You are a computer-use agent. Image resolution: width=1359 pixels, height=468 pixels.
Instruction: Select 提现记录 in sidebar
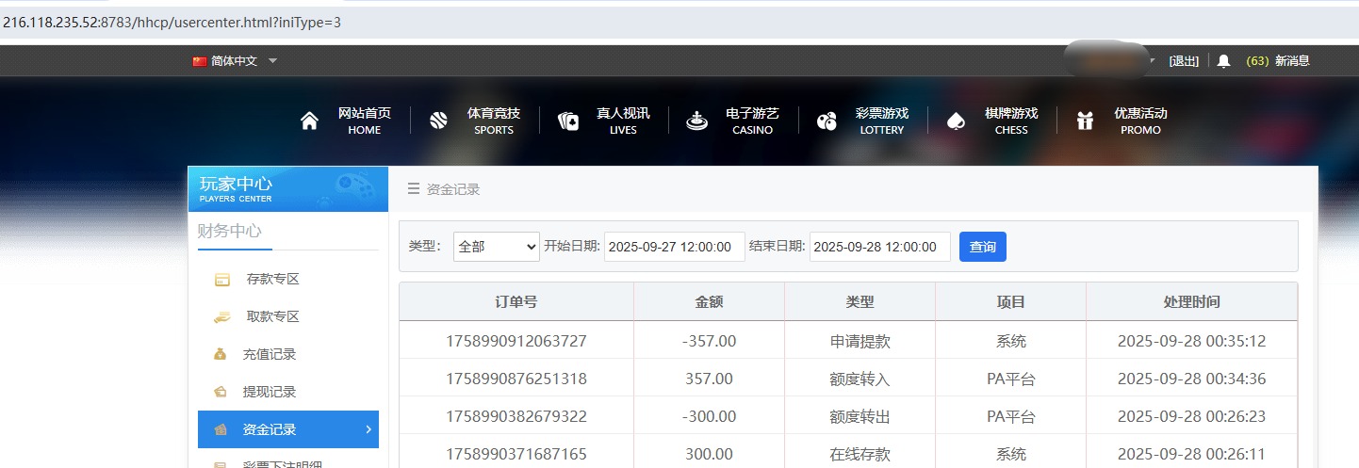pos(270,392)
